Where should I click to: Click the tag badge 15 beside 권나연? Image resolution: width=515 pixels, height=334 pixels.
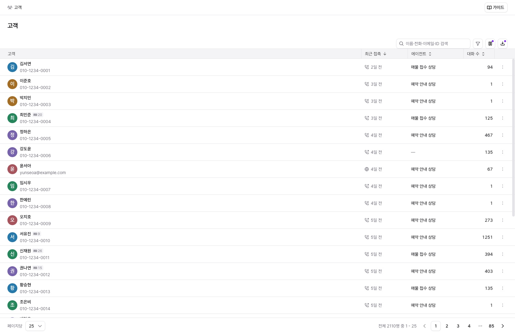38,268
